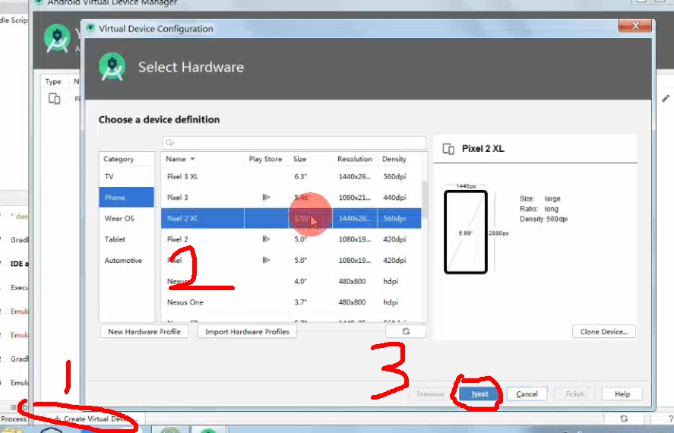
Task: Click the dialog title bar Android icon
Action: [90, 28]
